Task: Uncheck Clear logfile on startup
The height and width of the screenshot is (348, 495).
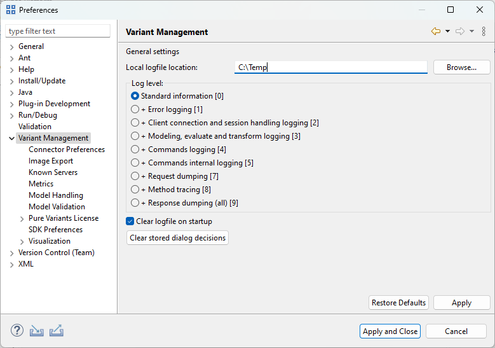Action: pos(130,221)
